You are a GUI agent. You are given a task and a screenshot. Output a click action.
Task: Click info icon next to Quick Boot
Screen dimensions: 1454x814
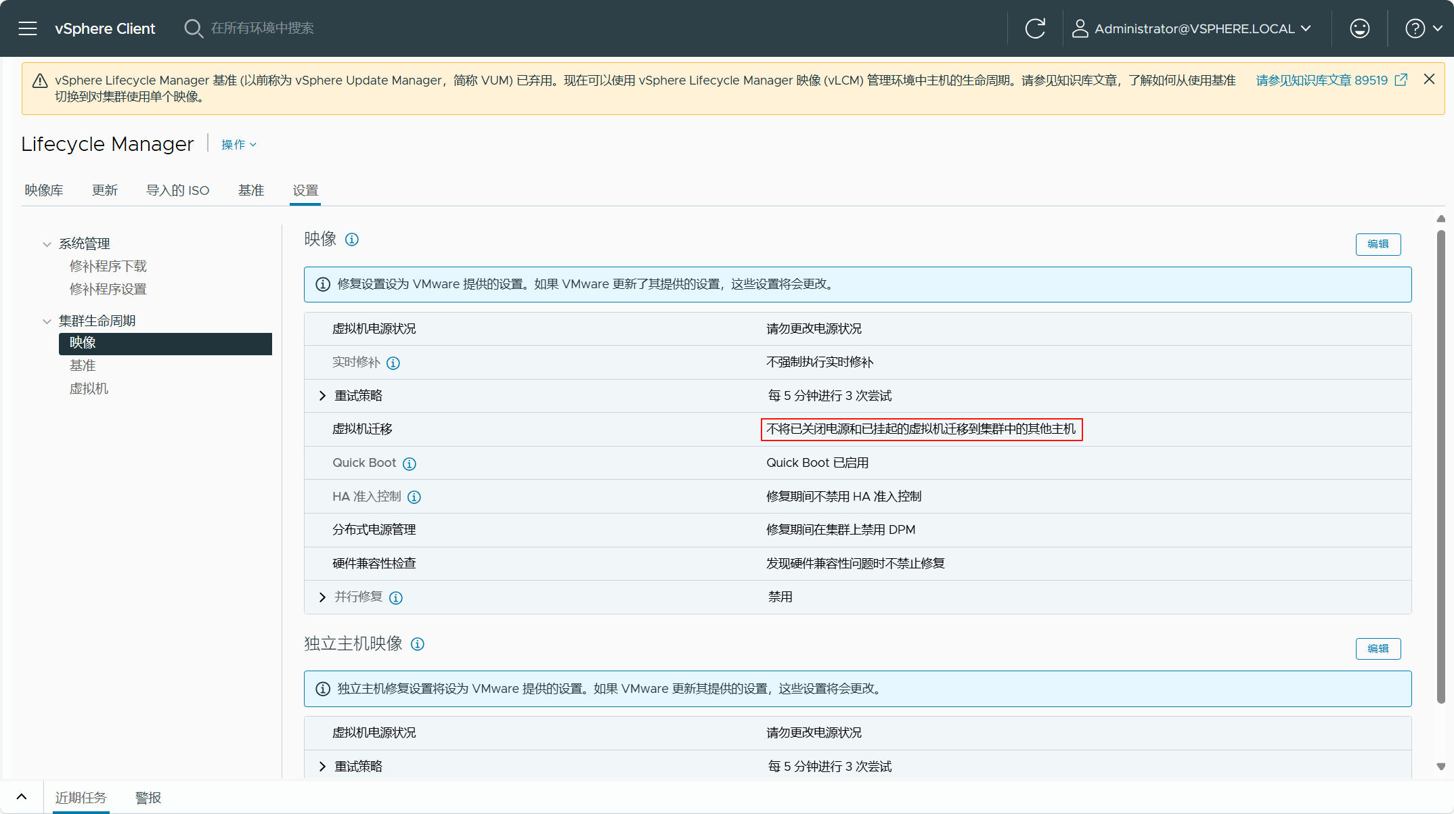pyautogui.click(x=410, y=464)
